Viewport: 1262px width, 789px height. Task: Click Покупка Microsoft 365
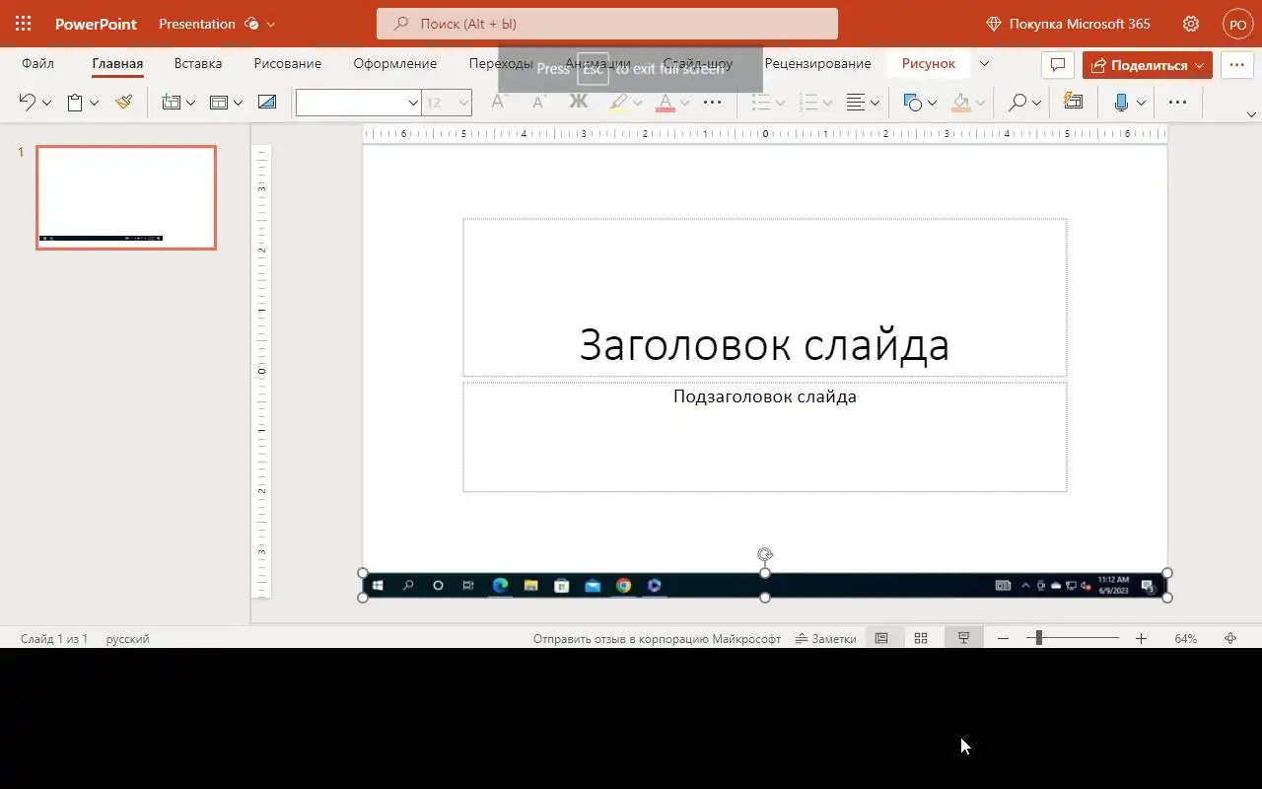click(x=1068, y=24)
